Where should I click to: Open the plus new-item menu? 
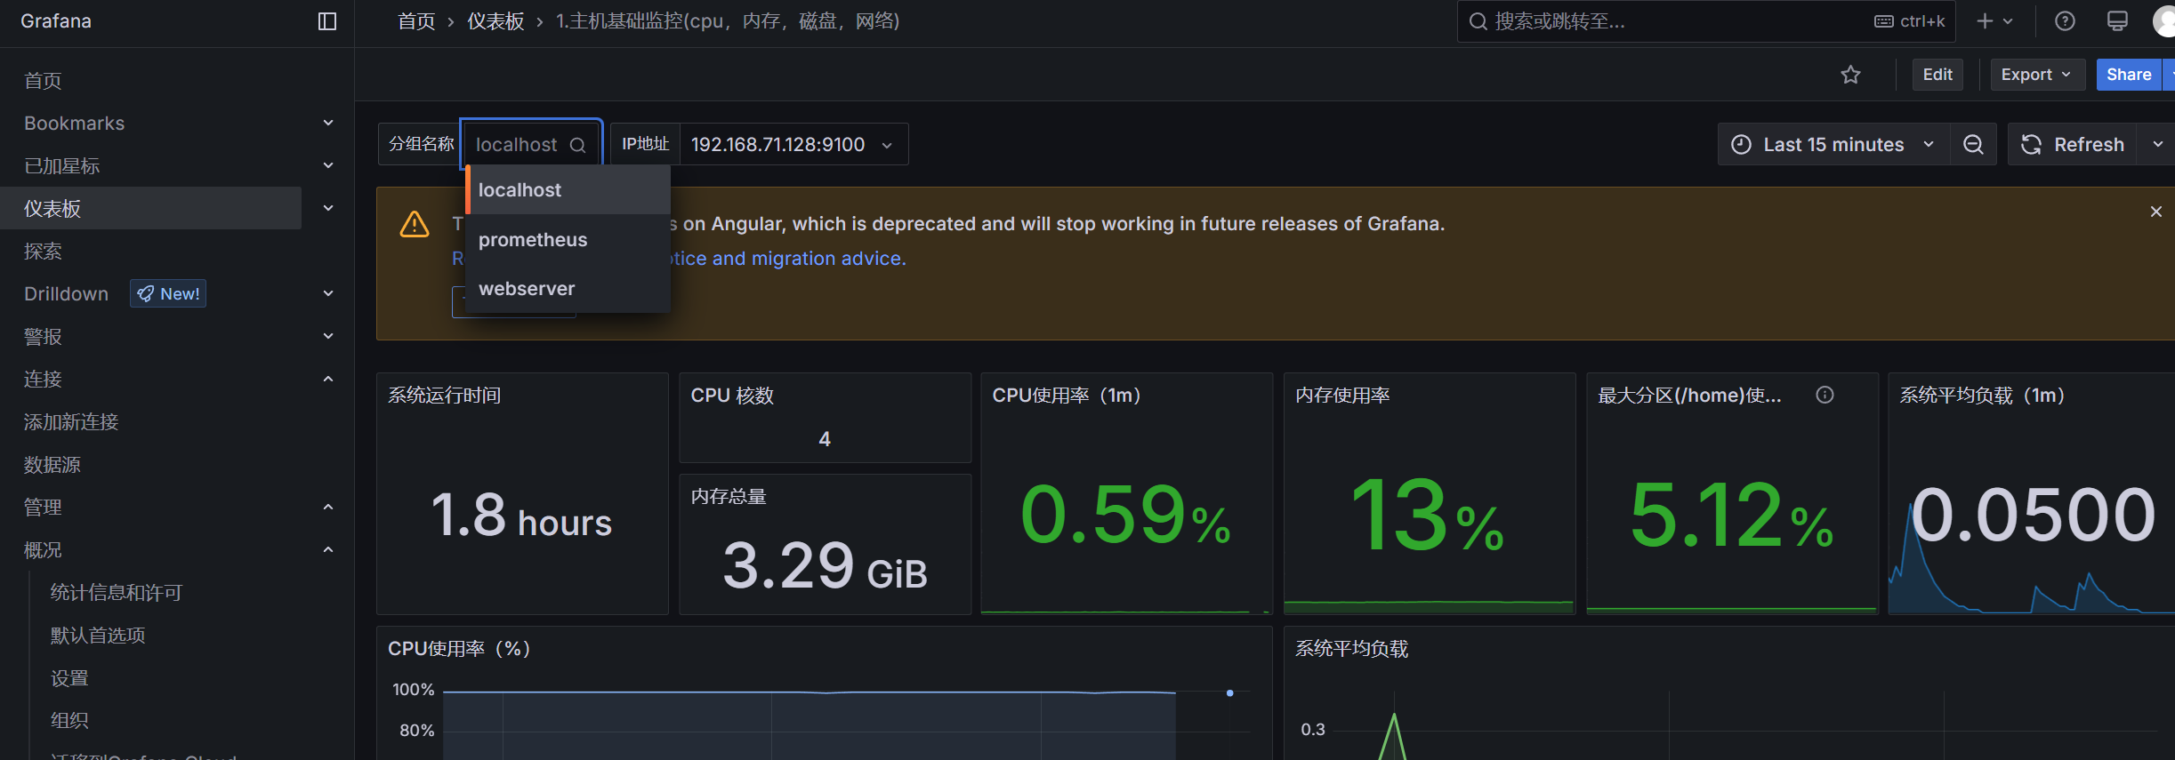coord(1994,21)
